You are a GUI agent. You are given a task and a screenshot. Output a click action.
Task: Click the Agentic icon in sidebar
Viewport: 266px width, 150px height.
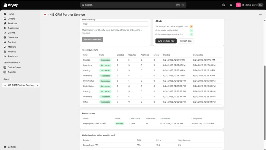(5, 72)
